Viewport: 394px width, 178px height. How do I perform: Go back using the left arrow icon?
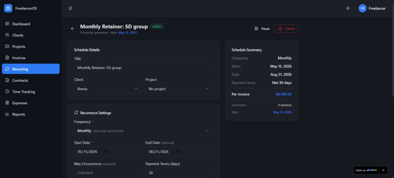[72, 29]
